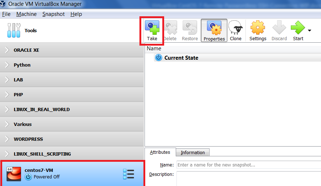Click the Clone sheep icon
Viewport: 321px width, 186px height.
pos(236,28)
